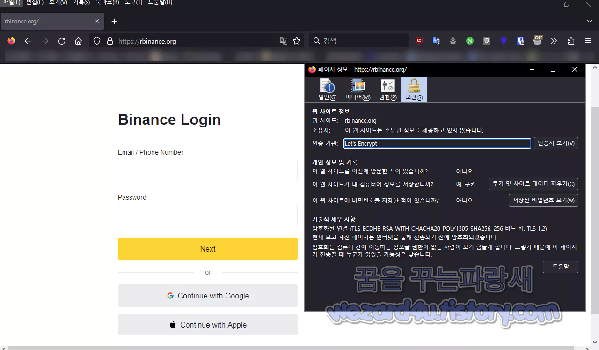Click the Let's Encrypt certificate authority field
The height and width of the screenshot is (350, 599).
coord(437,143)
